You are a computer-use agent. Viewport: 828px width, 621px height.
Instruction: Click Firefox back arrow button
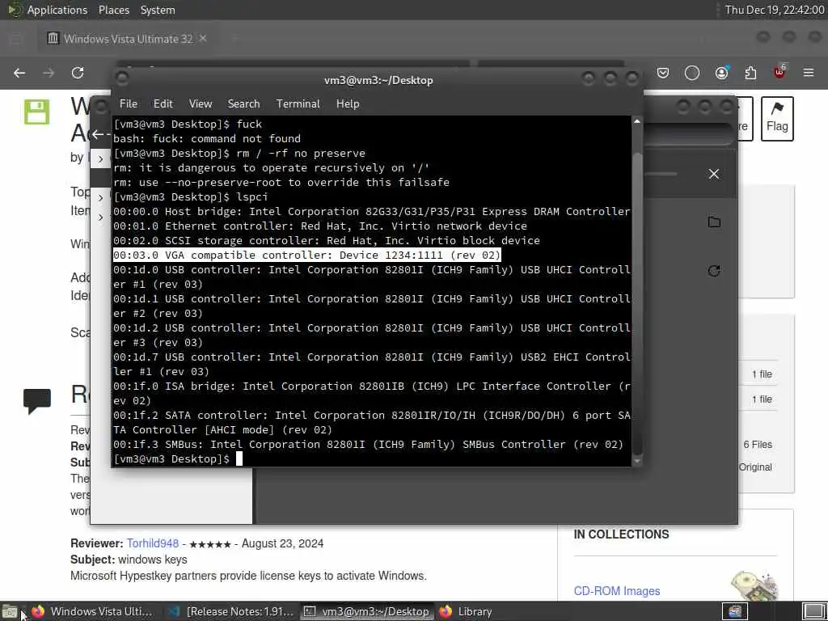pyautogui.click(x=19, y=73)
